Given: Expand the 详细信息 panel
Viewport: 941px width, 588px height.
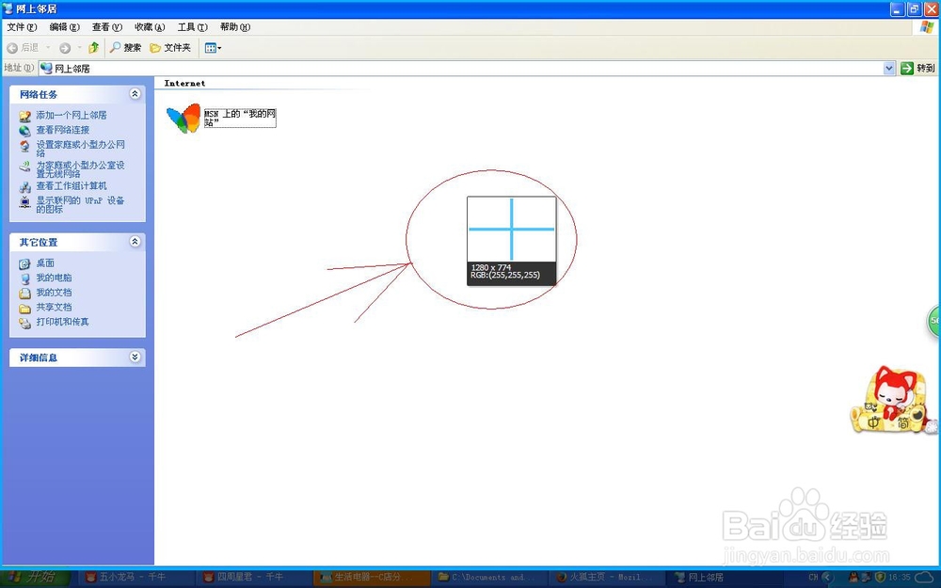Looking at the screenshot, I should (x=135, y=357).
